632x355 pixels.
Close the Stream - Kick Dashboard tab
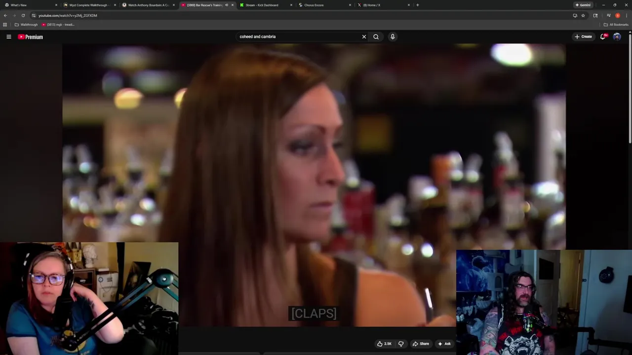point(291,5)
